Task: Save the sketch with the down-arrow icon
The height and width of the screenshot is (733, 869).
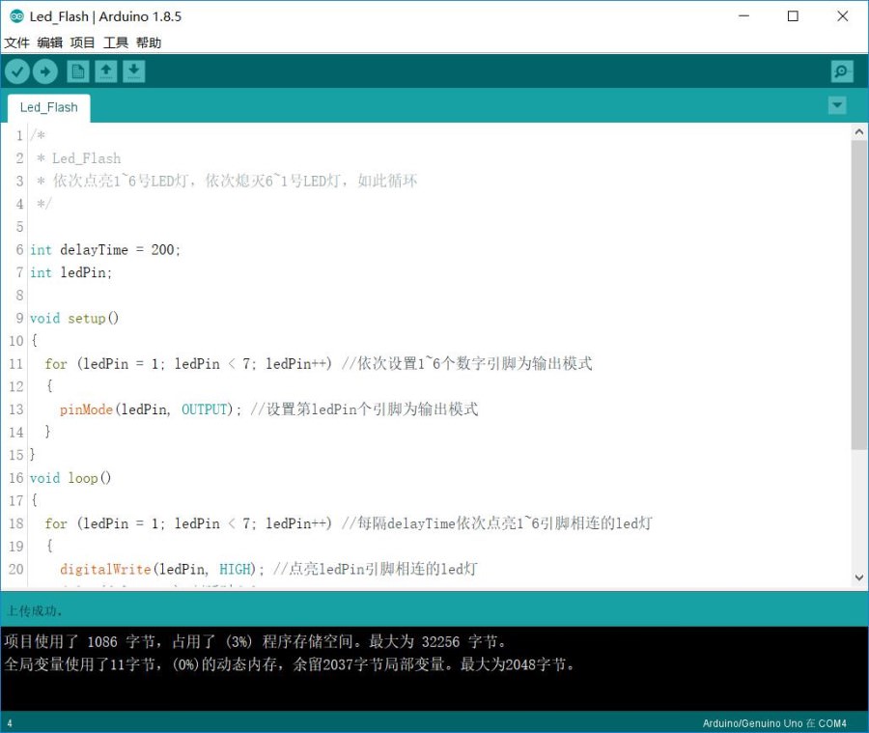Action: pyautogui.click(x=133, y=71)
